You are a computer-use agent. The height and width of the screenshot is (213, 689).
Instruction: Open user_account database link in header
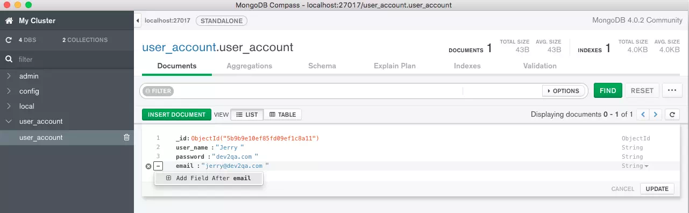[179, 47]
